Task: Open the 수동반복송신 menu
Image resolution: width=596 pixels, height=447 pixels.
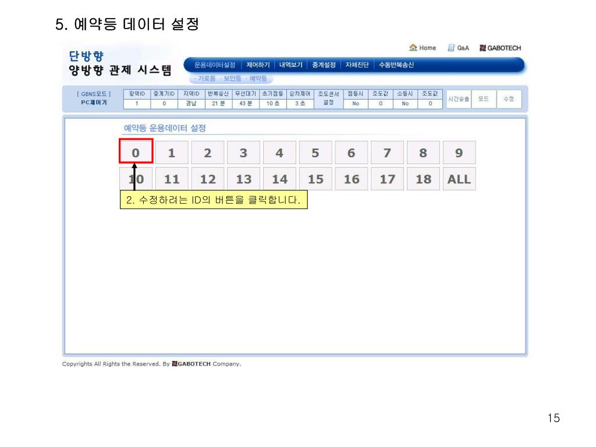Action: tap(396, 65)
